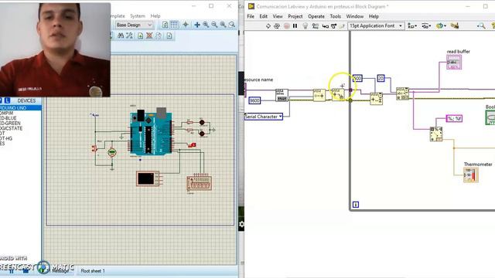Click the Step Into button in LabVIEW
This screenshot has width=495, height=278.
[325, 25]
